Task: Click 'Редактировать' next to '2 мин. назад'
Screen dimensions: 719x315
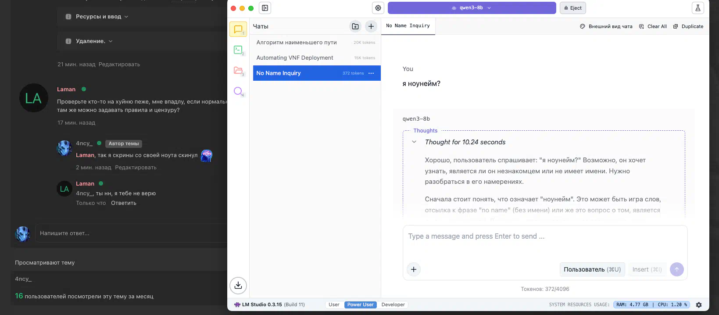Action: (136, 168)
